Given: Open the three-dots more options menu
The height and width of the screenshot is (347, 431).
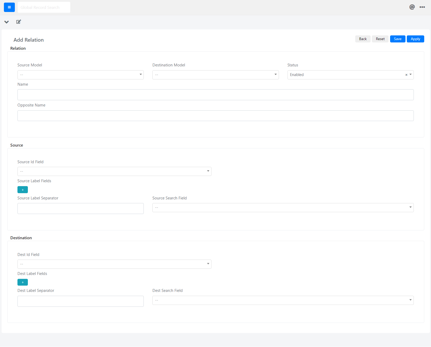Looking at the screenshot, I should click(422, 7).
